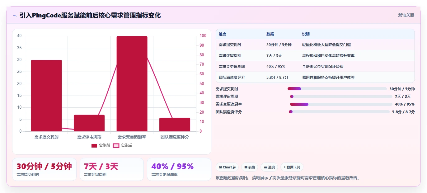
Task: Click the 维度 column header
Action: (x=223, y=34)
